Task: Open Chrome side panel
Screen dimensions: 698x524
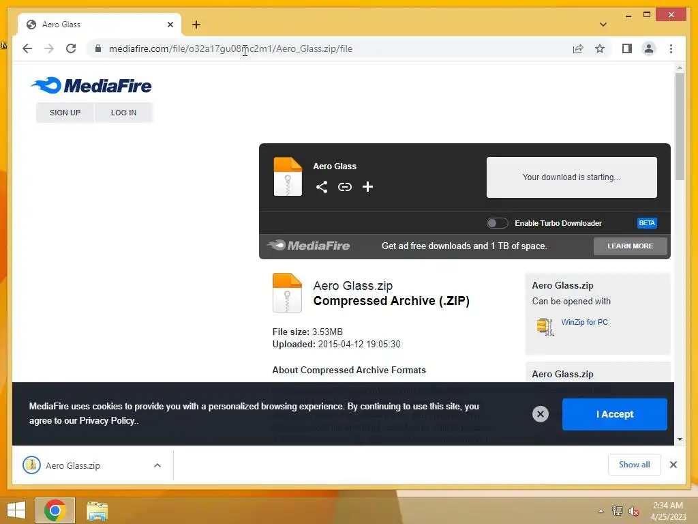Action: [x=627, y=48]
